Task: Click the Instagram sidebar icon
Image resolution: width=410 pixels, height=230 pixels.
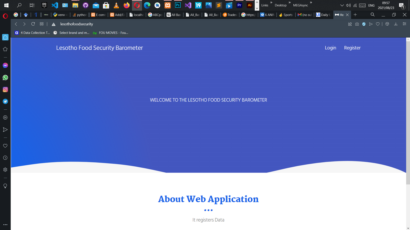Action: [5, 89]
